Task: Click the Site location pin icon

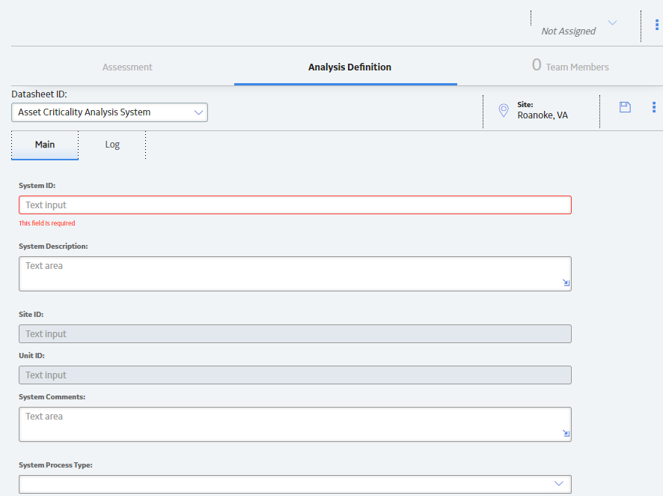Action: [x=504, y=110]
